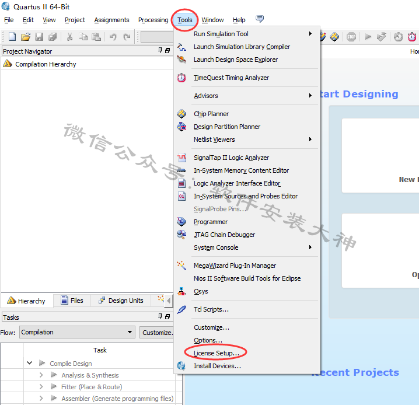
Task: Click the Paste toolbar icon
Action: (x=96, y=37)
